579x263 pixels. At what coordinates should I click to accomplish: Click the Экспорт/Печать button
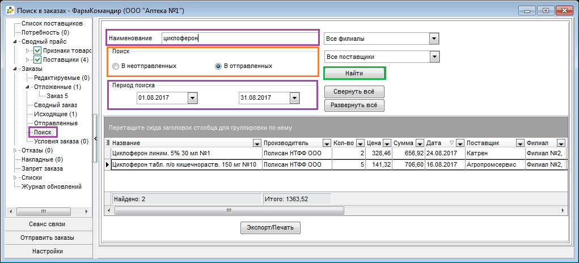click(x=271, y=228)
